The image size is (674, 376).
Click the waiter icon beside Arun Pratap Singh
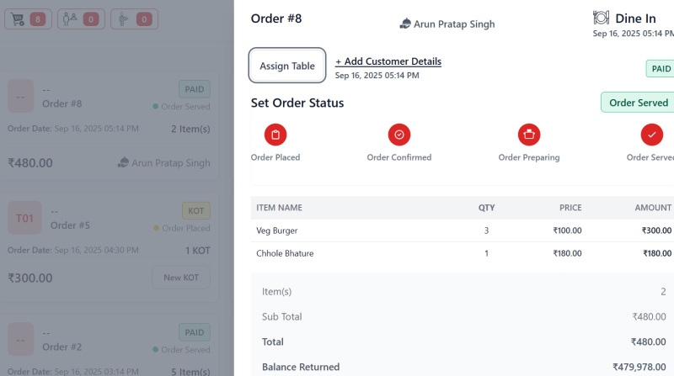405,24
